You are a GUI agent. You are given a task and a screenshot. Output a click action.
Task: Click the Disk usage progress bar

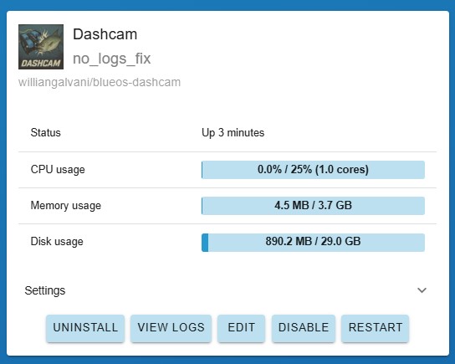pyautogui.click(x=313, y=242)
